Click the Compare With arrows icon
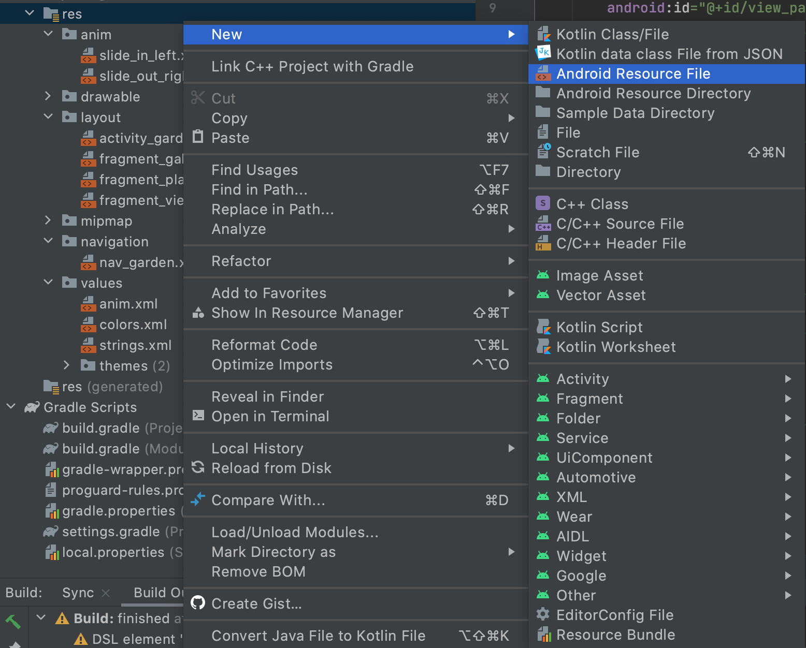Screen dimensions: 806x648 pos(198,500)
